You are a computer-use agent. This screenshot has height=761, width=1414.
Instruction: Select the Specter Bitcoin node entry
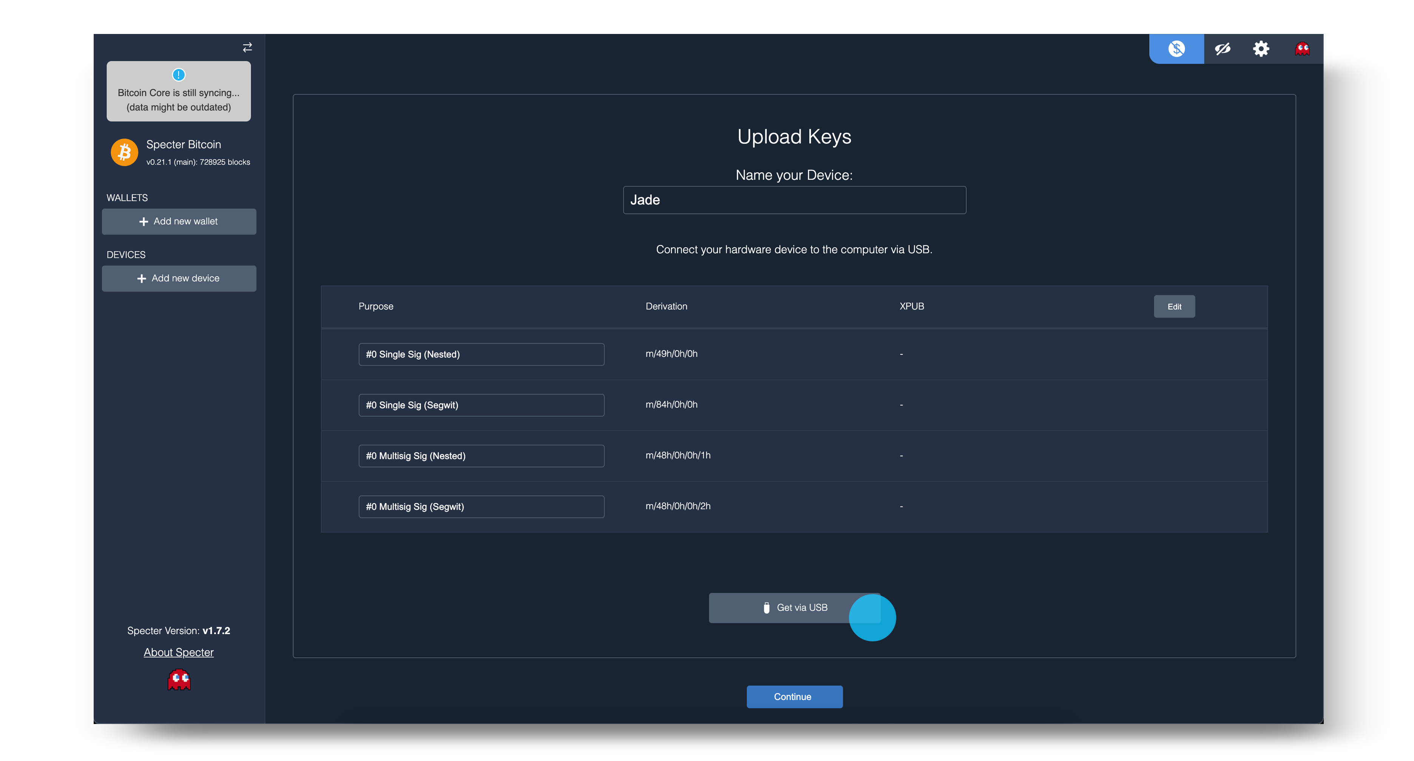point(184,152)
